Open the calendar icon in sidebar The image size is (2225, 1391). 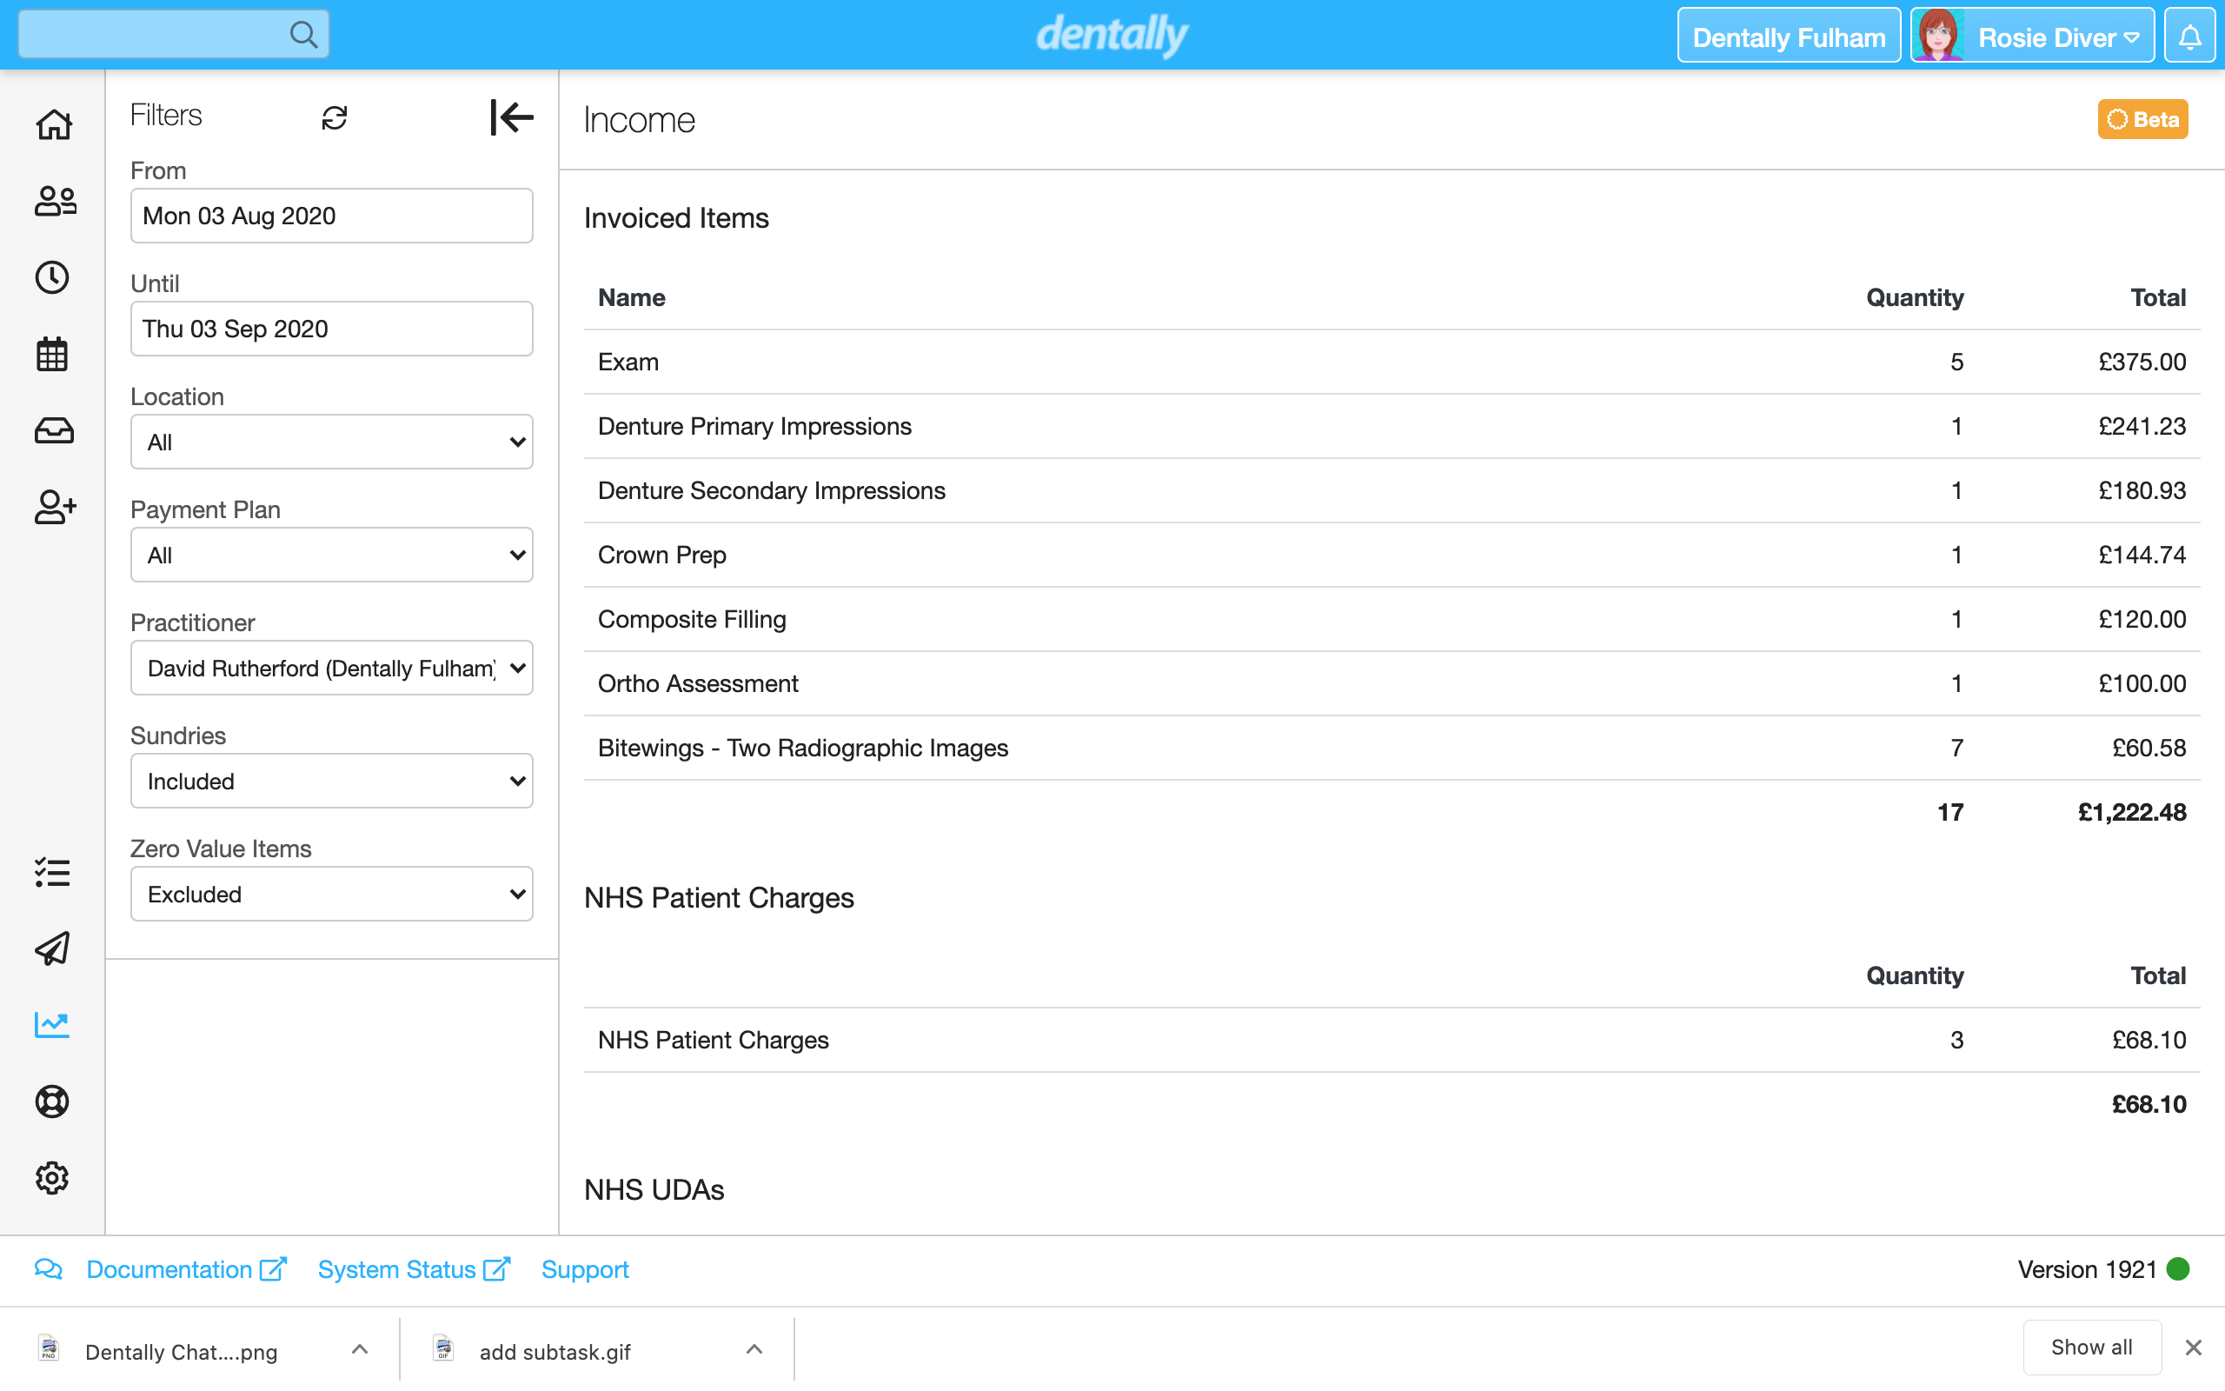(52, 354)
